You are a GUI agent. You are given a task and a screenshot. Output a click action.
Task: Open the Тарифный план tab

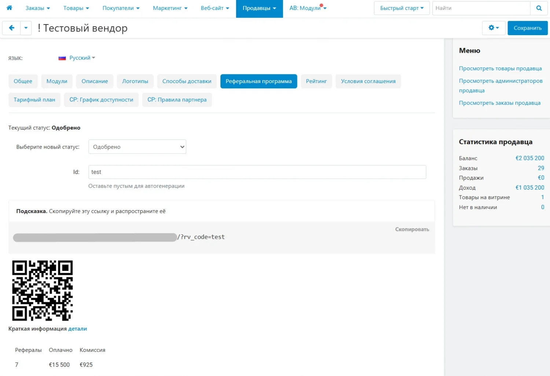tap(34, 100)
